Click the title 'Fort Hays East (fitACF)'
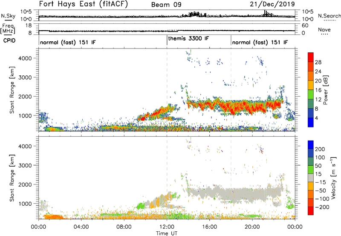The height and width of the screenshot is (236, 341). click(84, 4)
